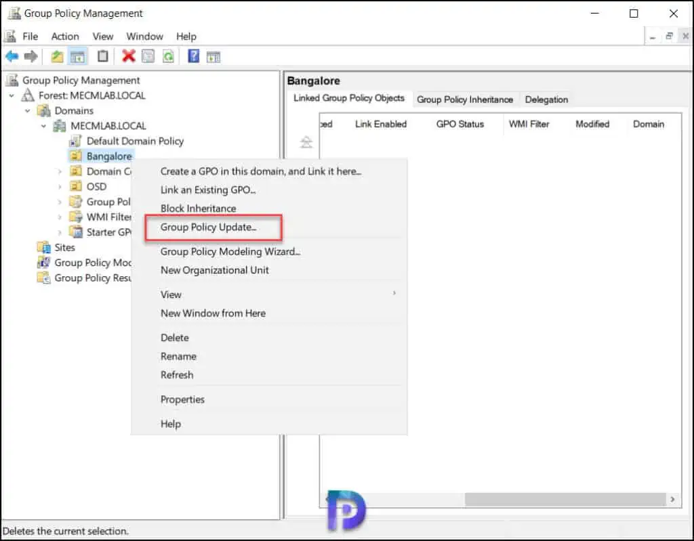The height and width of the screenshot is (541, 694).
Task: Sort by Domain column header
Action: [x=649, y=125]
